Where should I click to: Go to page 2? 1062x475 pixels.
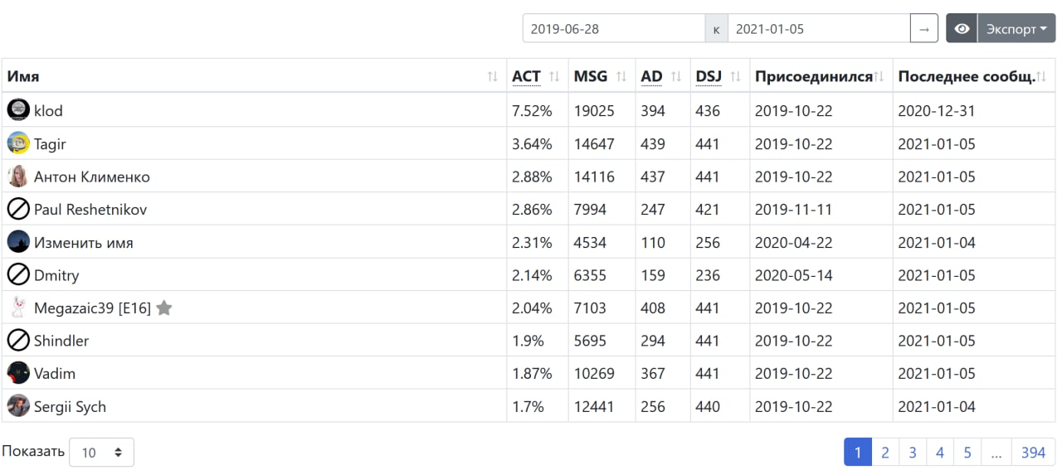click(x=885, y=453)
